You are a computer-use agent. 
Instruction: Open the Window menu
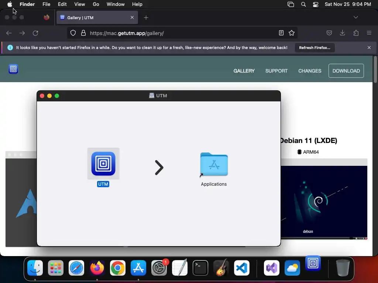point(116,4)
